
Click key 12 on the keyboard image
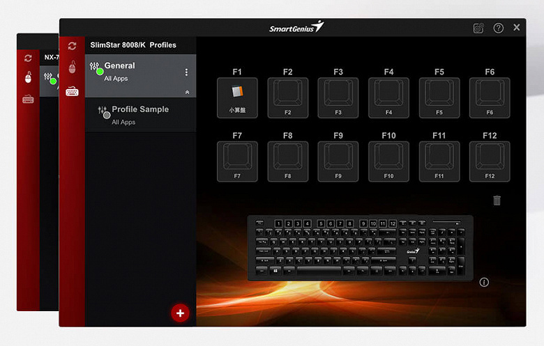click(393, 223)
